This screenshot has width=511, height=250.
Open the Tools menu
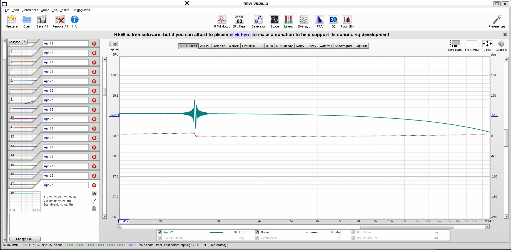(16, 10)
